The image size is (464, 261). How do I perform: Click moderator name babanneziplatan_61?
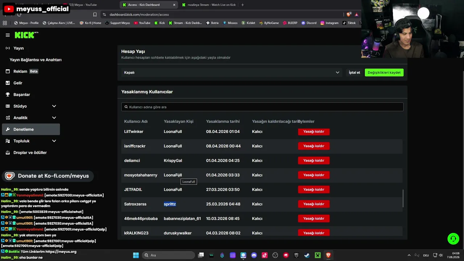click(x=182, y=219)
